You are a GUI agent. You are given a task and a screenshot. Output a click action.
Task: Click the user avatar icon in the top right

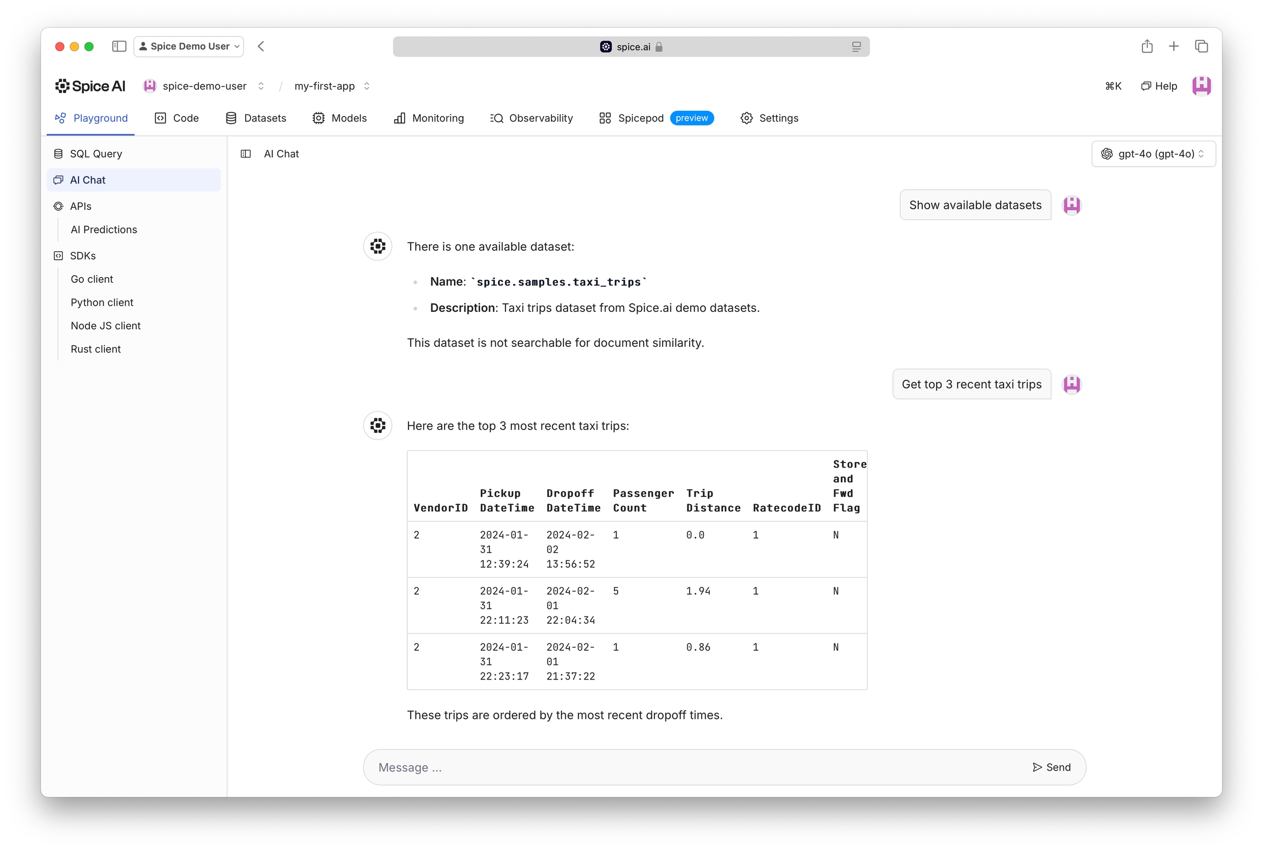tap(1201, 86)
